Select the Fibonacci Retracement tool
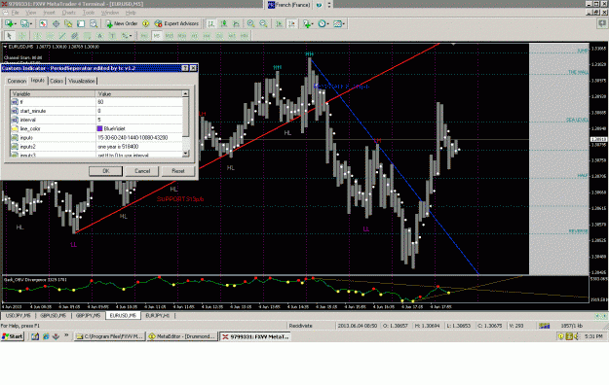This screenshot has width=609, height=385. coord(88,36)
